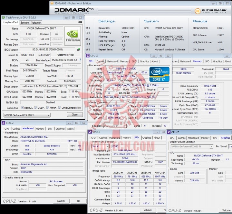Click the Intel Core i7 3930K name field
The image size is (232, 214).
(126, 69)
